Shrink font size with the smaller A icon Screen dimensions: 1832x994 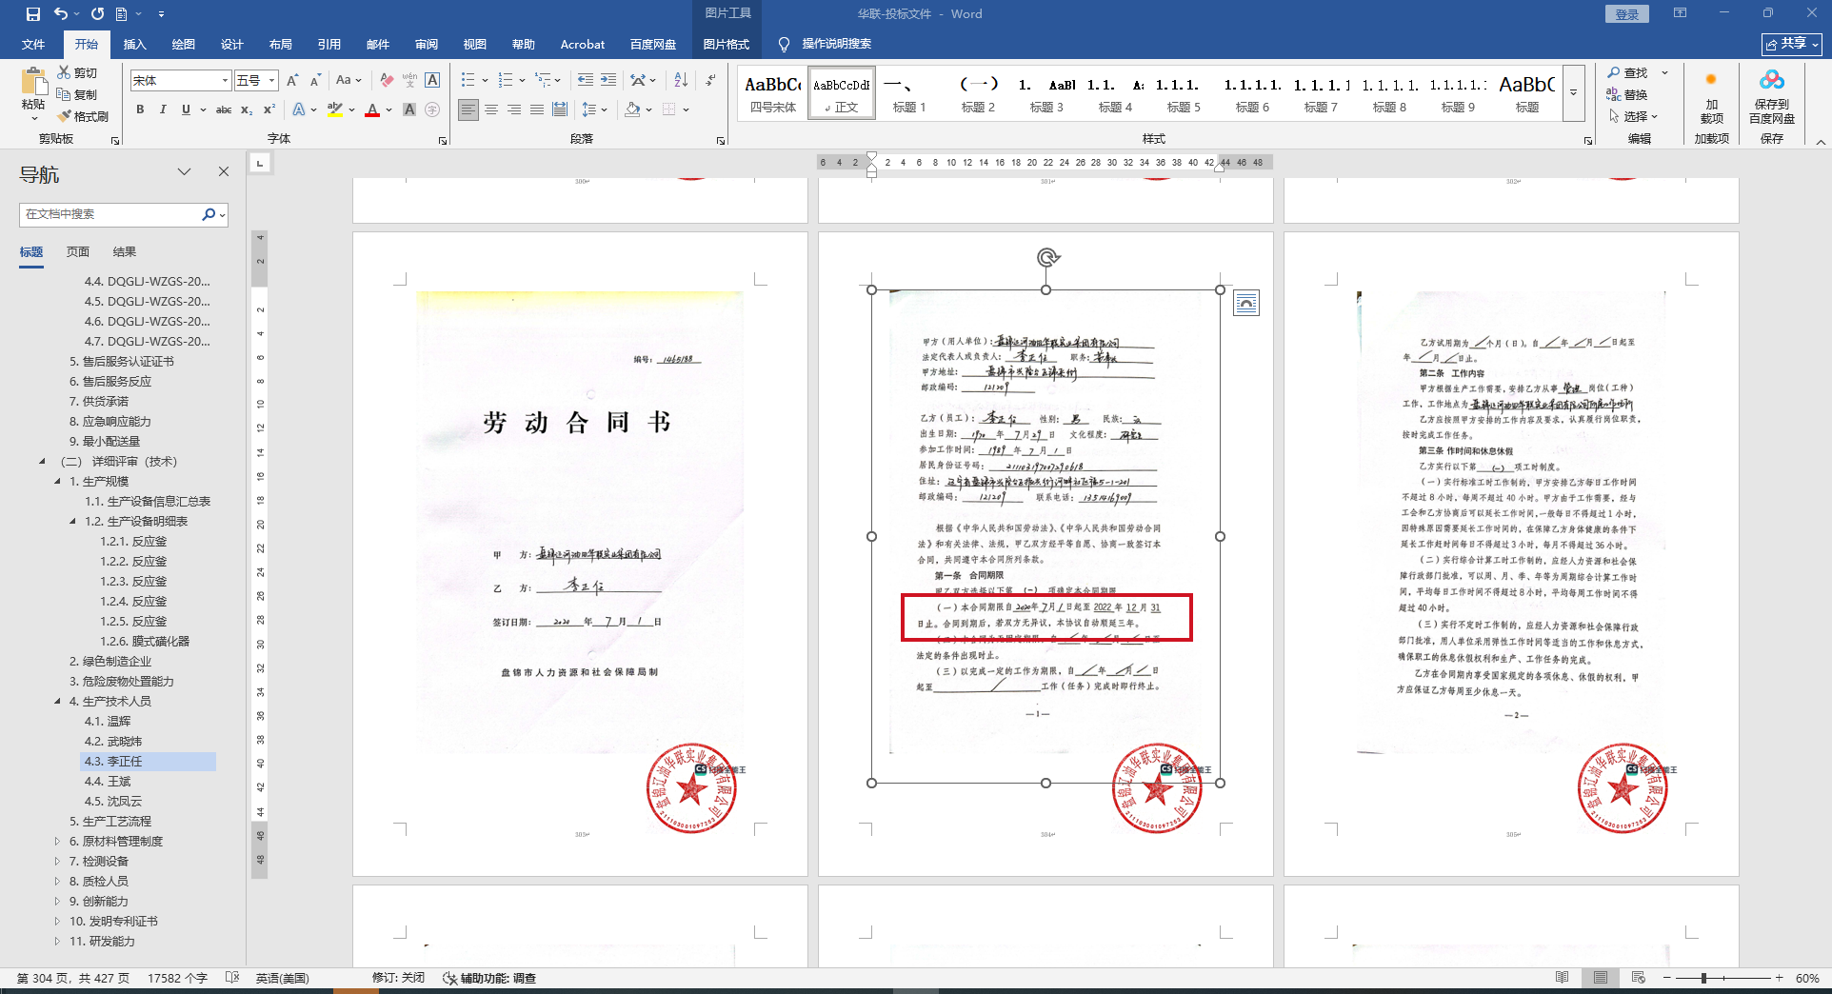click(315, 81)
